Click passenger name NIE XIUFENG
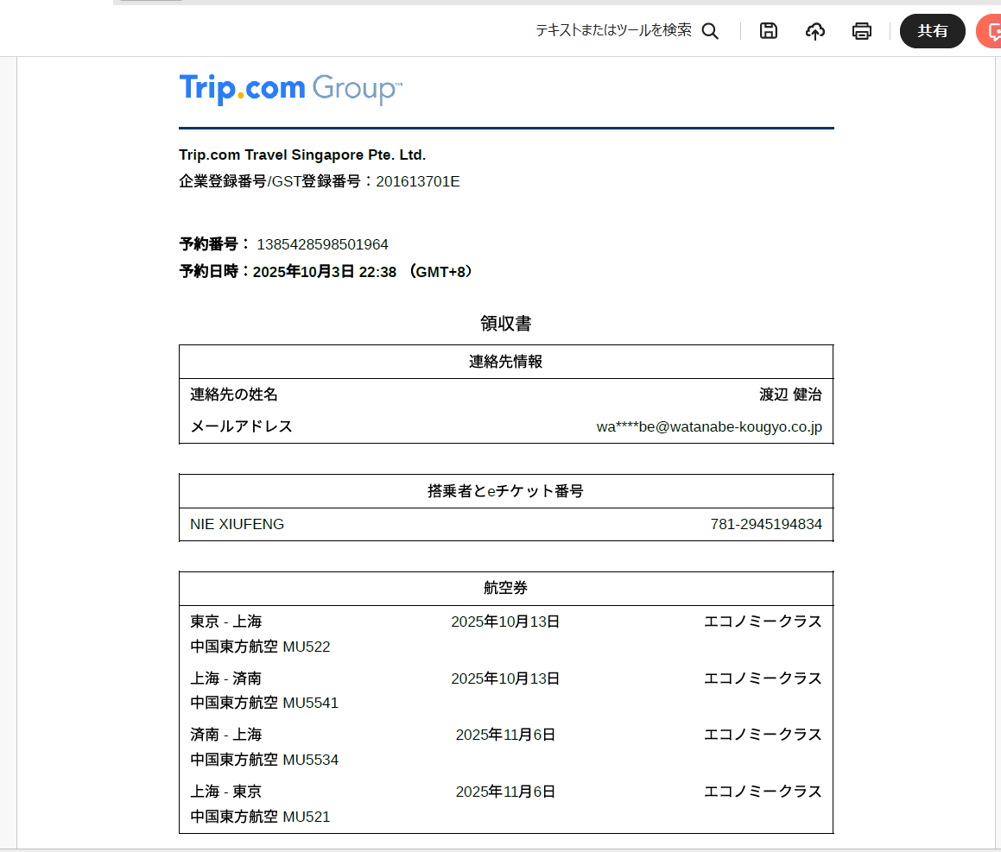This screenshot has height=852, width=1001. 237,524
